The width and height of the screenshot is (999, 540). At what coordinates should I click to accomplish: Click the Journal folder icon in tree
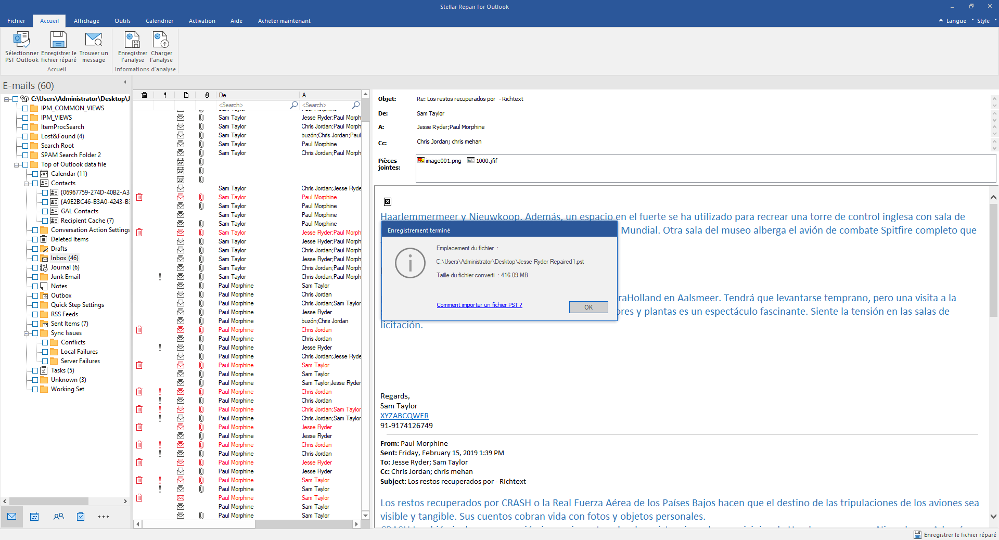click(x=44, y=267)
